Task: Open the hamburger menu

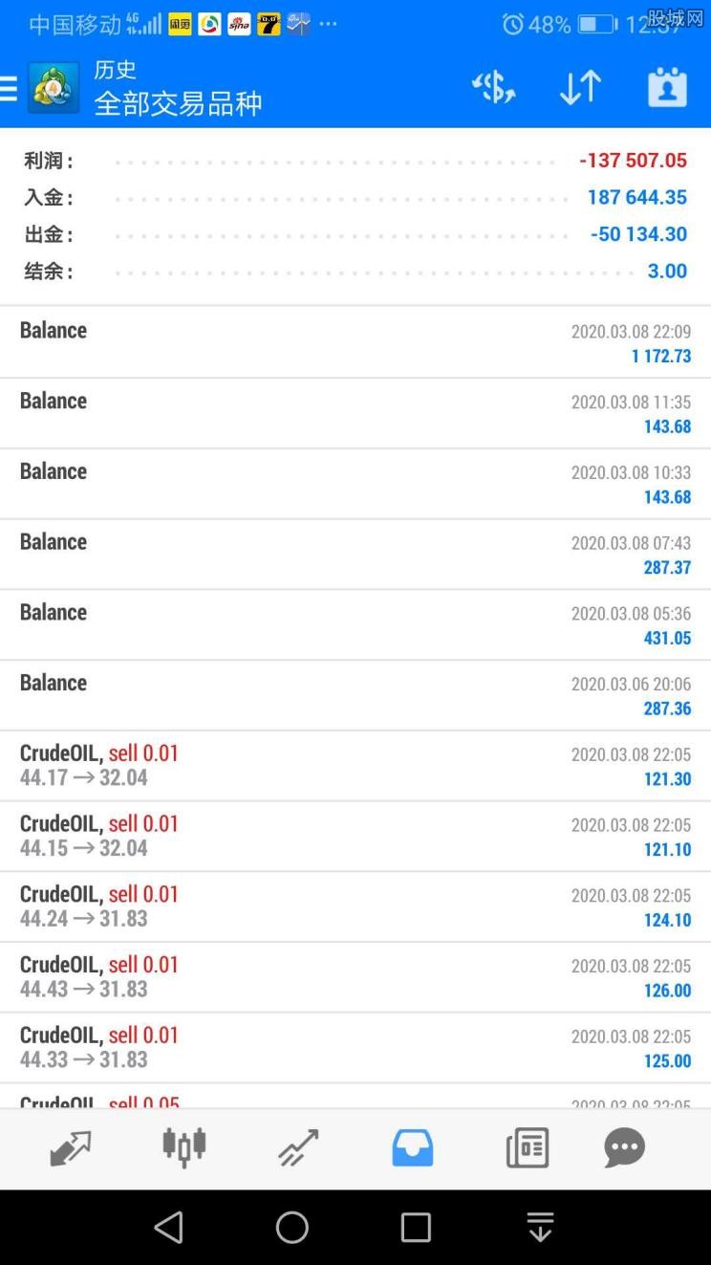Action: coord(8,89)
